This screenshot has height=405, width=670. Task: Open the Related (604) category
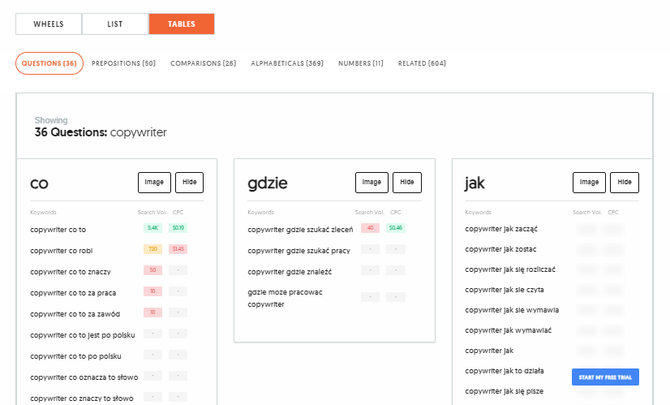pyautogui.click(x=422, y=63)
